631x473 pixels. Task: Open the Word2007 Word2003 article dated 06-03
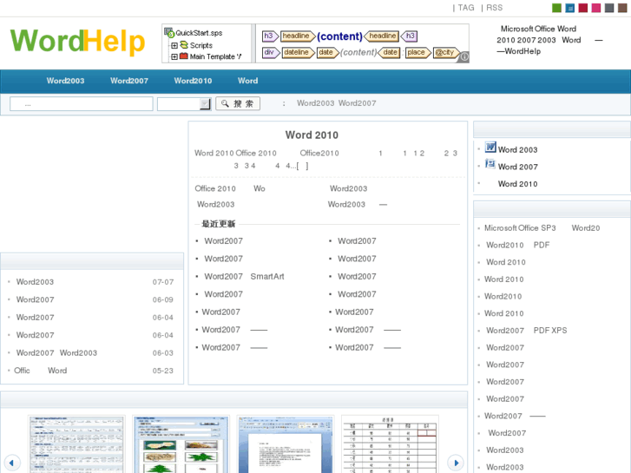[x=56, y=352]
